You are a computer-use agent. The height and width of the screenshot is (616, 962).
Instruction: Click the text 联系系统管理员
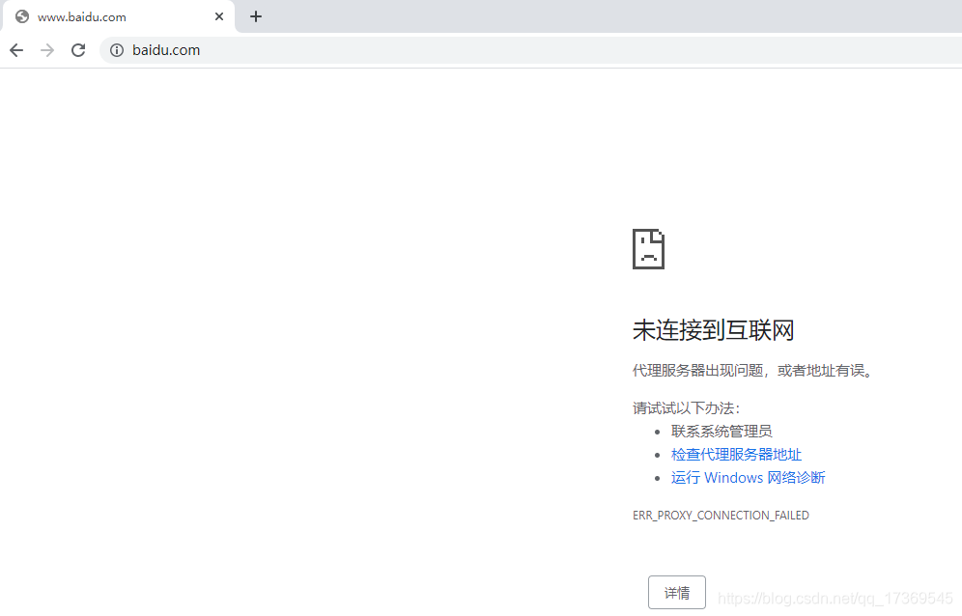721,432
